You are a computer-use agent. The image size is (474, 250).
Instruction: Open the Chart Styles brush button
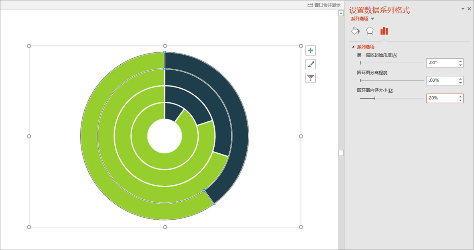point(311,64)
